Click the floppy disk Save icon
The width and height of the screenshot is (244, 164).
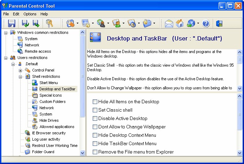pos(12,23)
